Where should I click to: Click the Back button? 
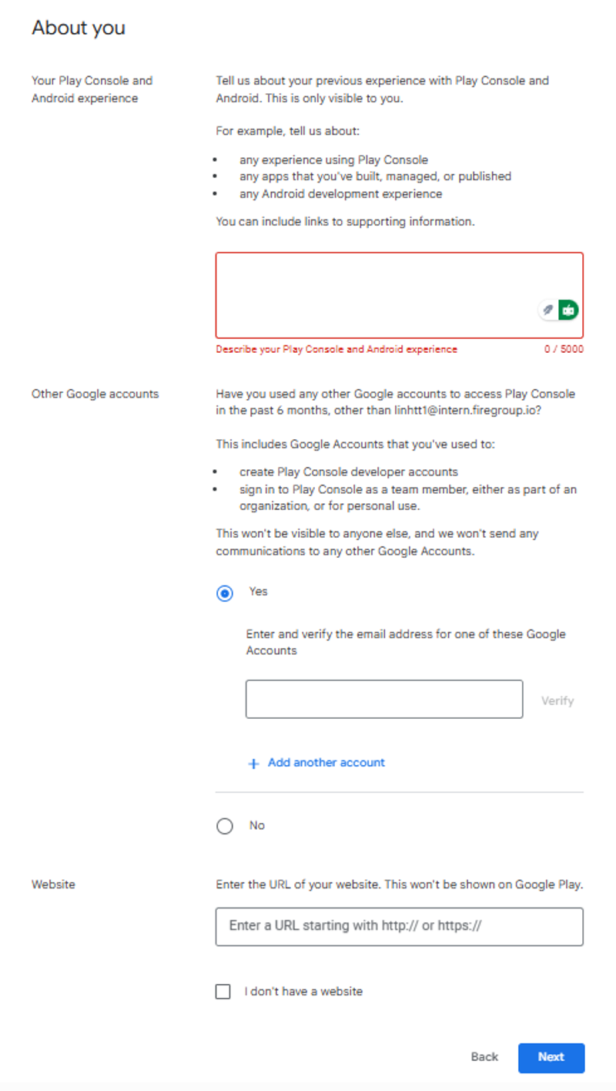(x=484, y=1057)
